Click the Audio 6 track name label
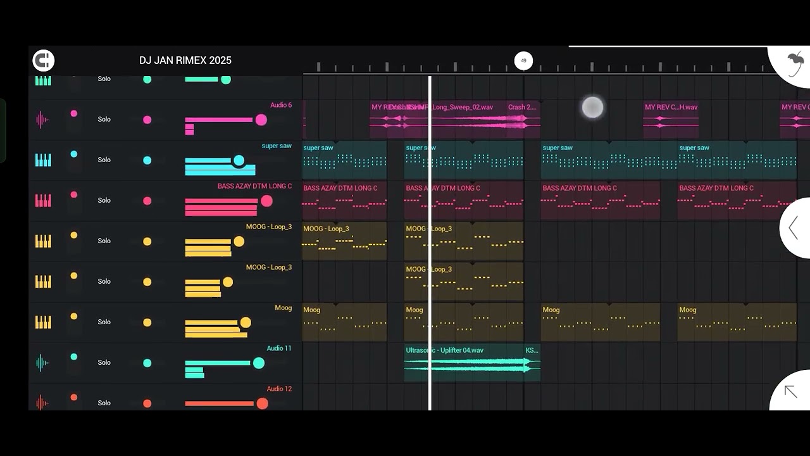The image size is (810, 456). [x=281, y=105]
